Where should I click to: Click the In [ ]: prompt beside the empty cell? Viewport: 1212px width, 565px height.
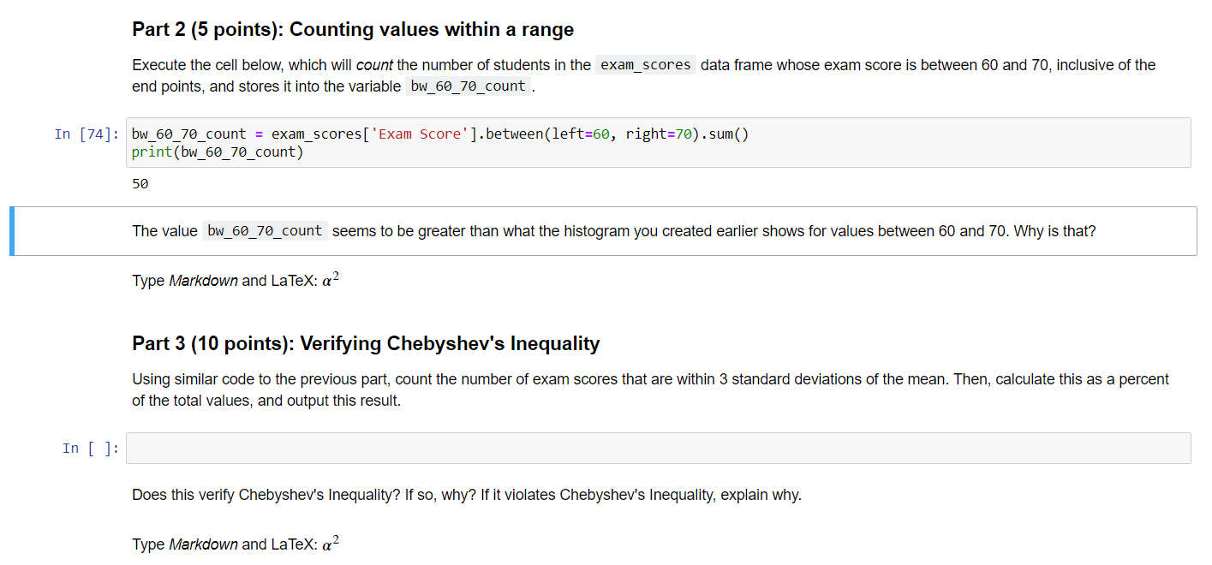point(89,447)
